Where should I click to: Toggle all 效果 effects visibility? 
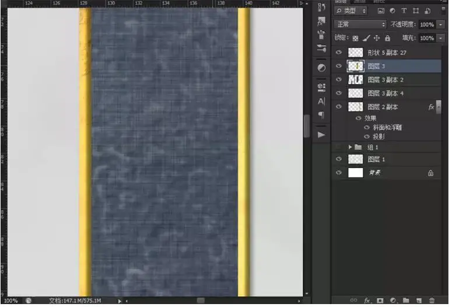358,118
